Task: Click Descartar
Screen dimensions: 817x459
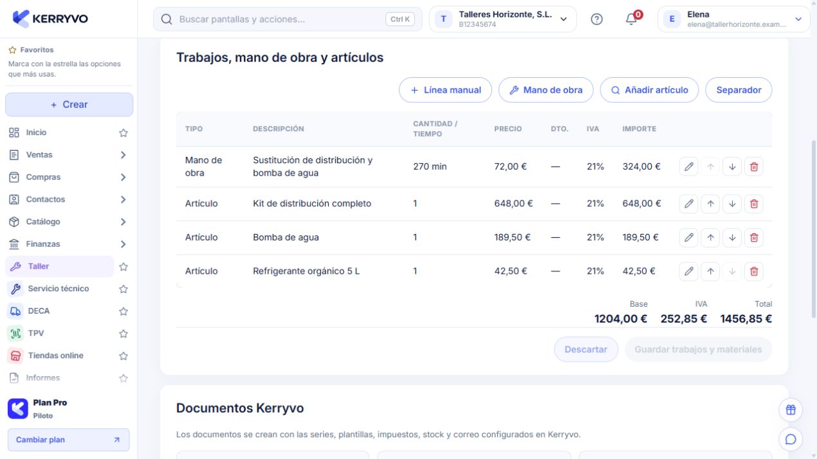Action: [586, 350]
